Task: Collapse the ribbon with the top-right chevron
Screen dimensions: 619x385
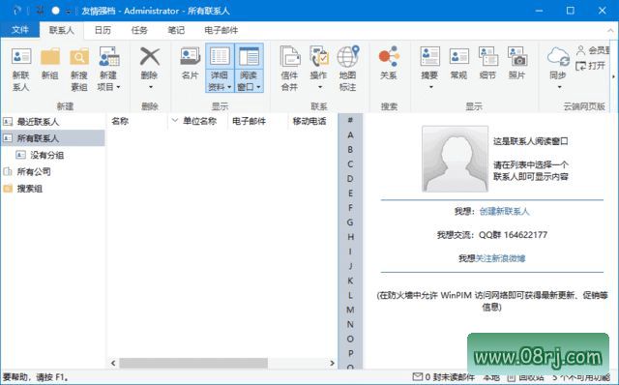Action: [610, 30]
